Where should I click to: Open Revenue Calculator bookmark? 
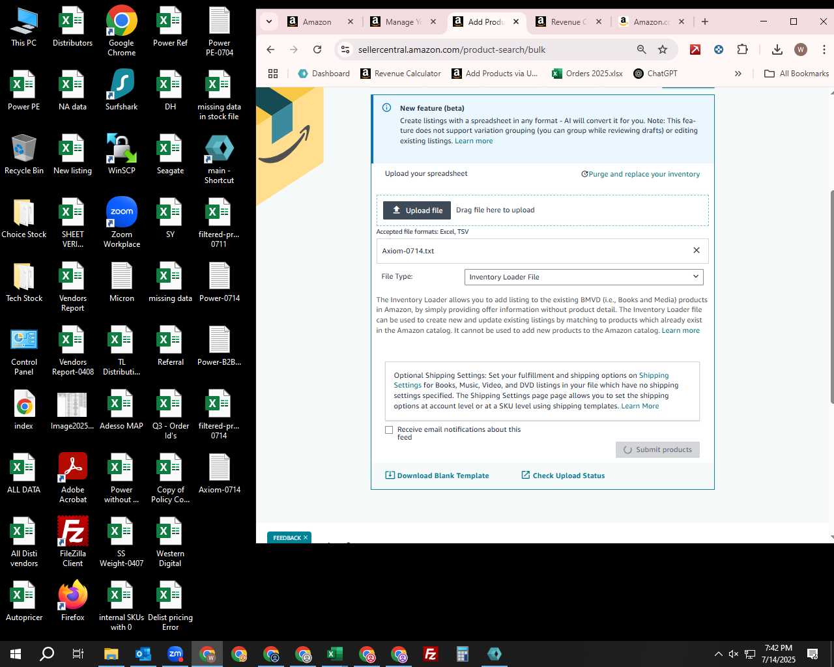(401, 74)
